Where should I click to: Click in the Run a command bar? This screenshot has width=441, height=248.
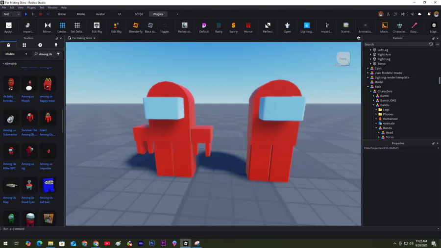tap(220, 229)
